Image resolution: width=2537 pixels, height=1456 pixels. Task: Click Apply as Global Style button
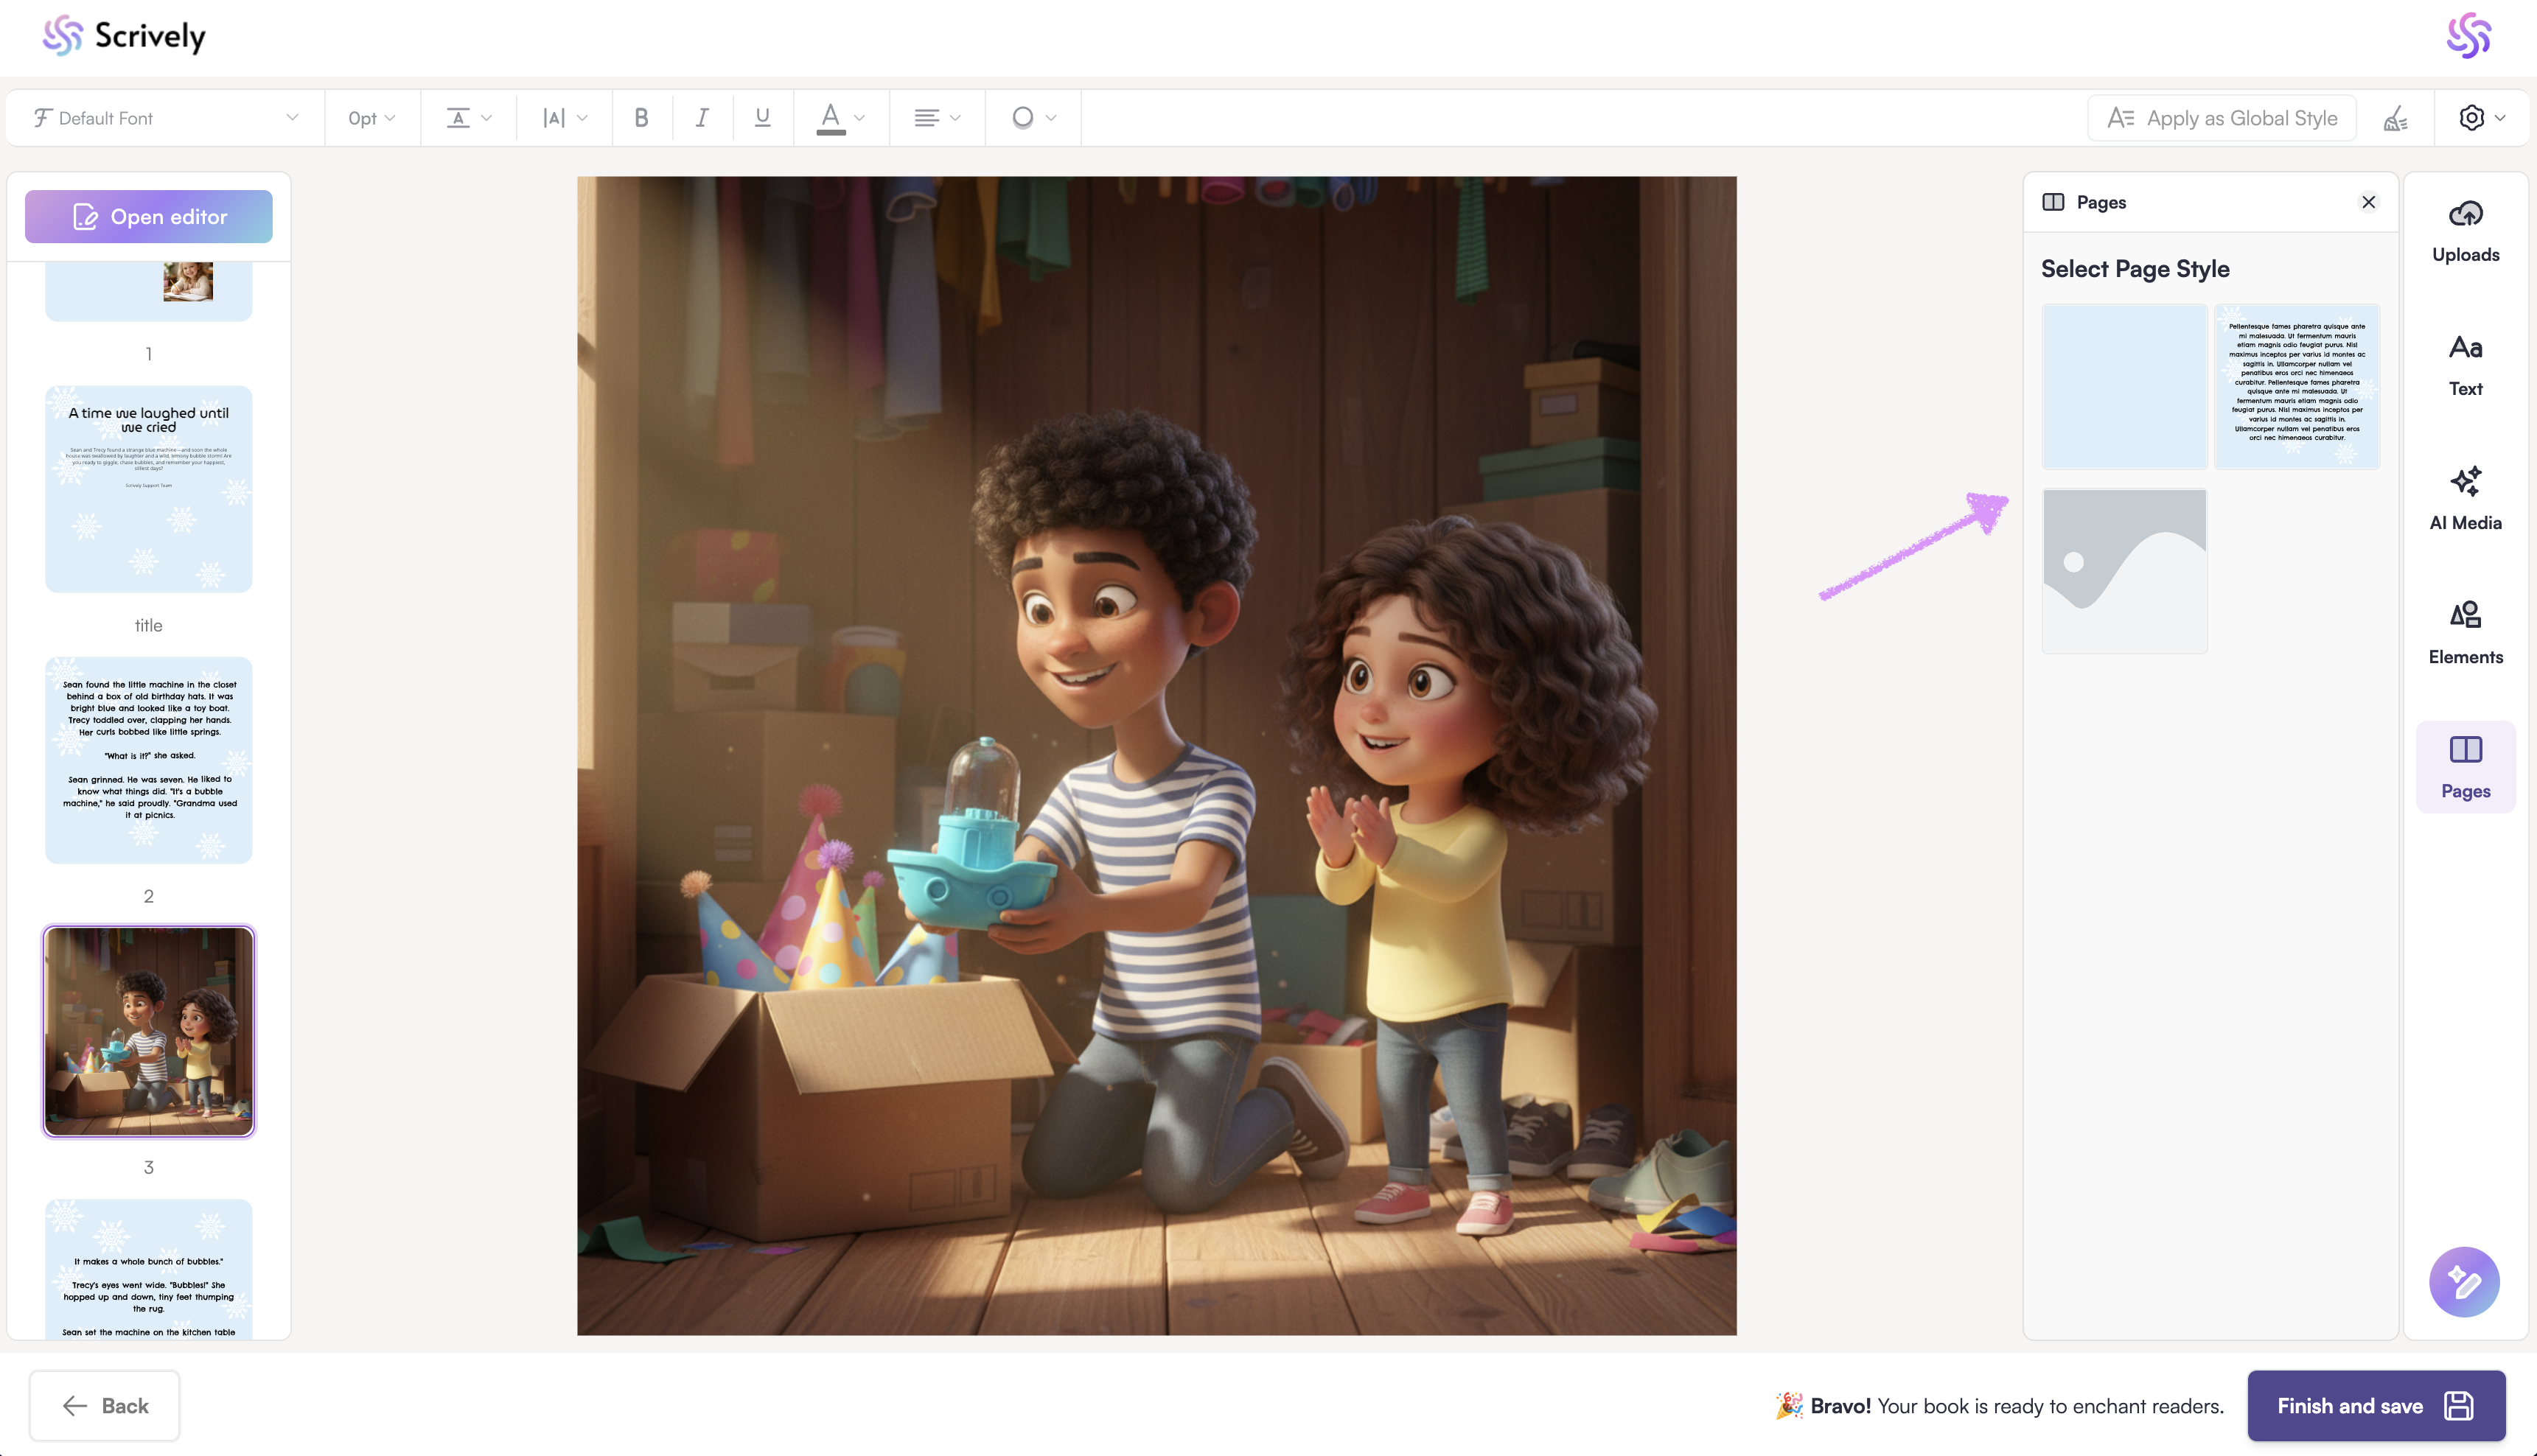[2221, 118]
